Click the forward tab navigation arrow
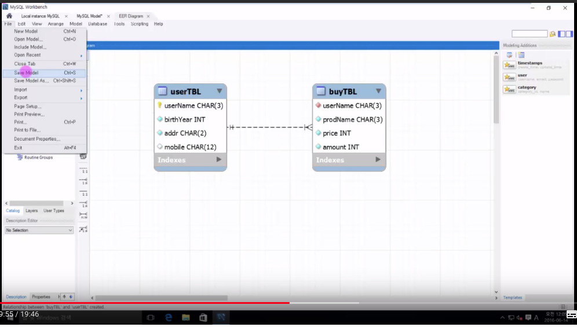The height and width of the screenshot is (327, 577). [x=71, y=297]
